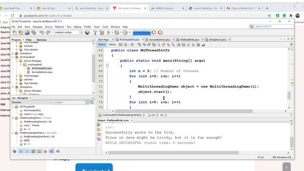This screenshot has width=304, height=171.
Task: Click the red Start Macro Recording icon
Action: click(x=189, y=45)
